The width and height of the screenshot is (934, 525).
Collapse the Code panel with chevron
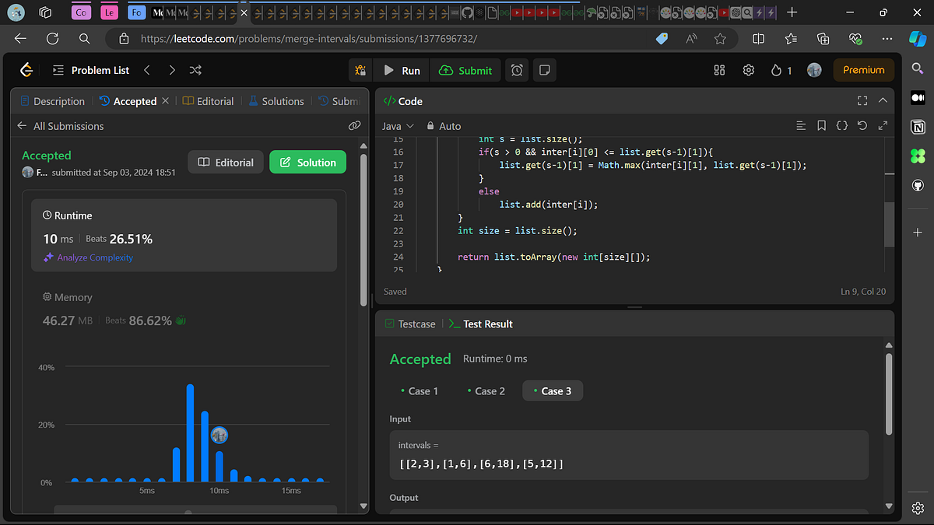click(883, 101)
